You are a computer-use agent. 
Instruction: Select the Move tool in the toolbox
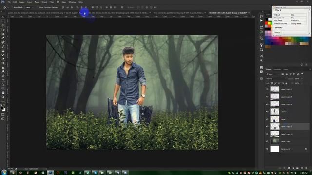(x=3, y=17)
